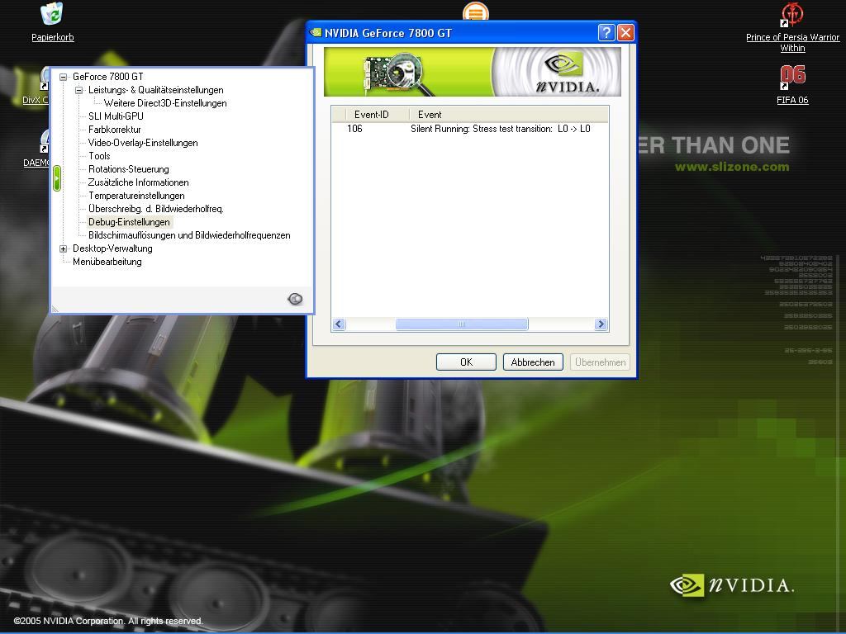
Task: Select root GeForce 7800 GT tree label
Action: (x=108, y=77)
